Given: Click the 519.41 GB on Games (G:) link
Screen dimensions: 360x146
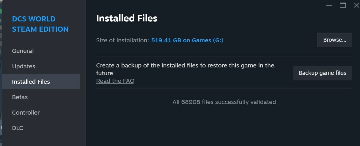Looking at the screenshot, I should coord(187,40).
